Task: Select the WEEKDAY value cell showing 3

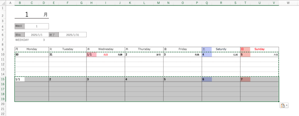Action: pos(44,40)
